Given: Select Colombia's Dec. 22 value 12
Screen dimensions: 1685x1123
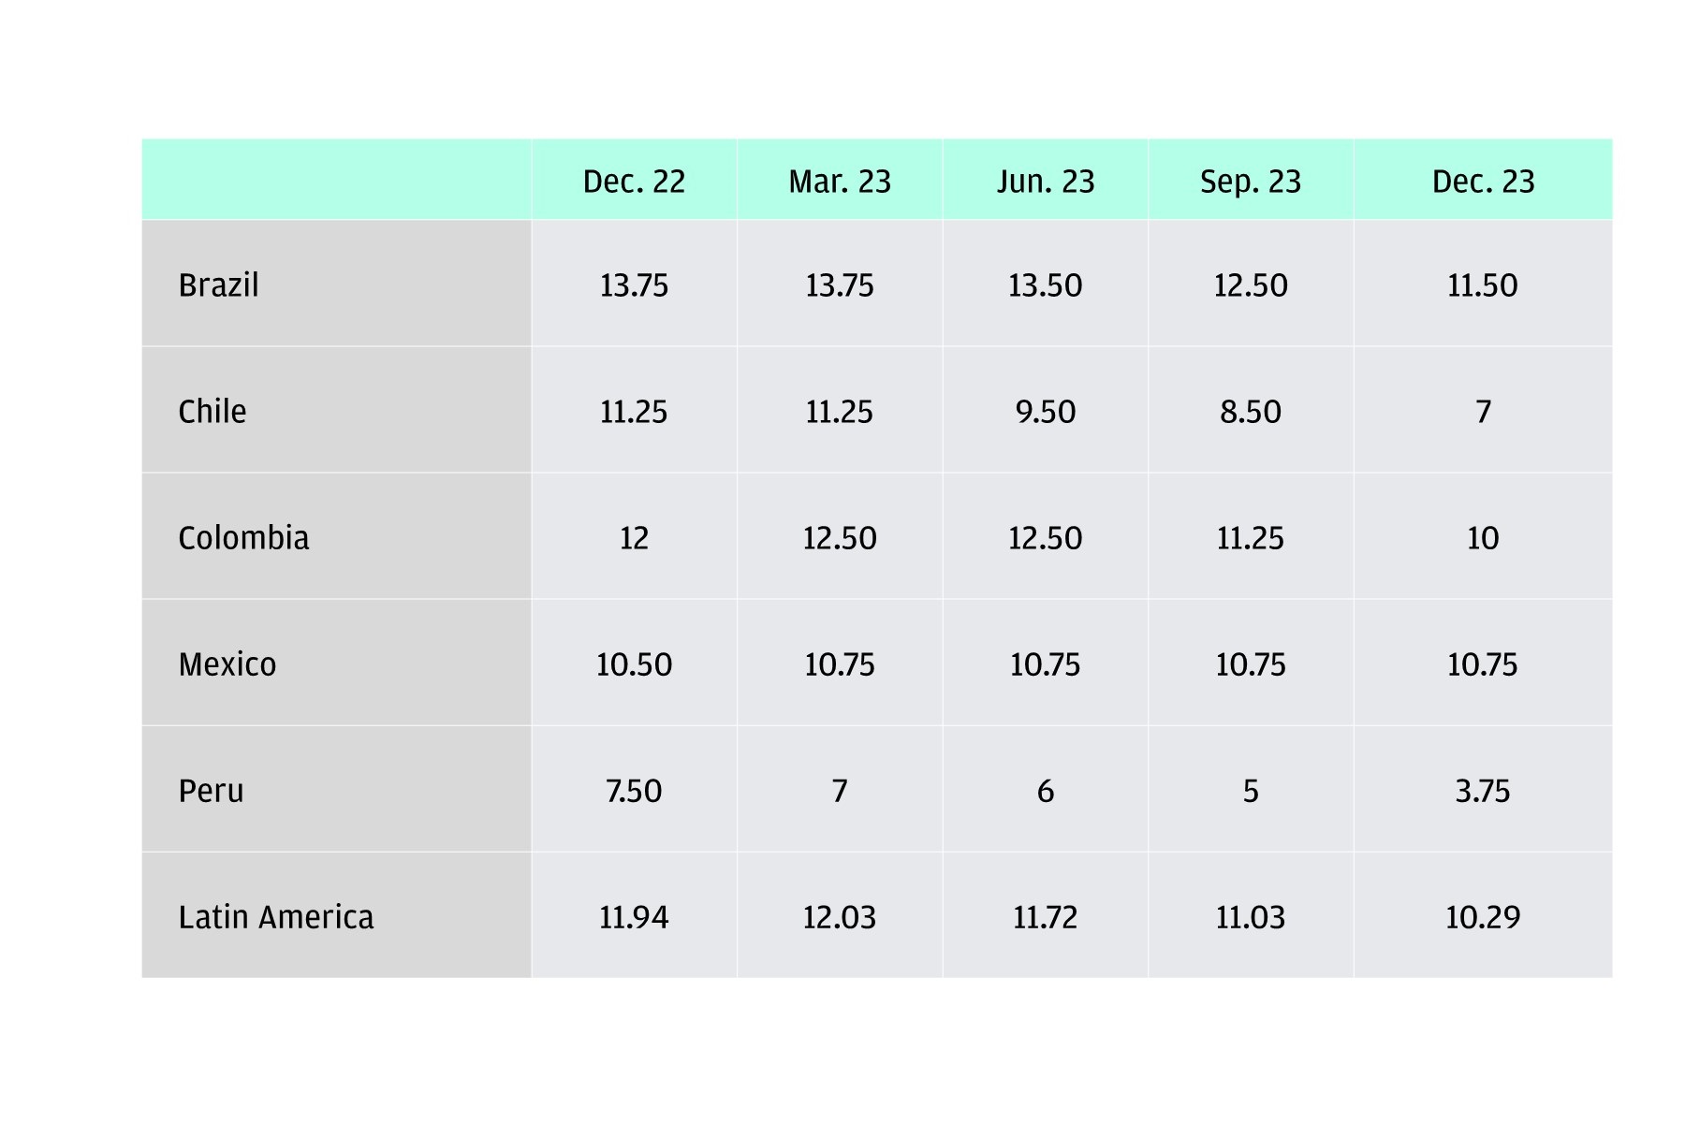Looking at the screenshot, I should tap(634, 537).
